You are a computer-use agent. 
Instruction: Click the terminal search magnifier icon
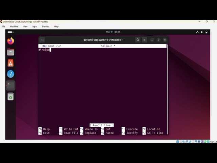tap(138, 40)
